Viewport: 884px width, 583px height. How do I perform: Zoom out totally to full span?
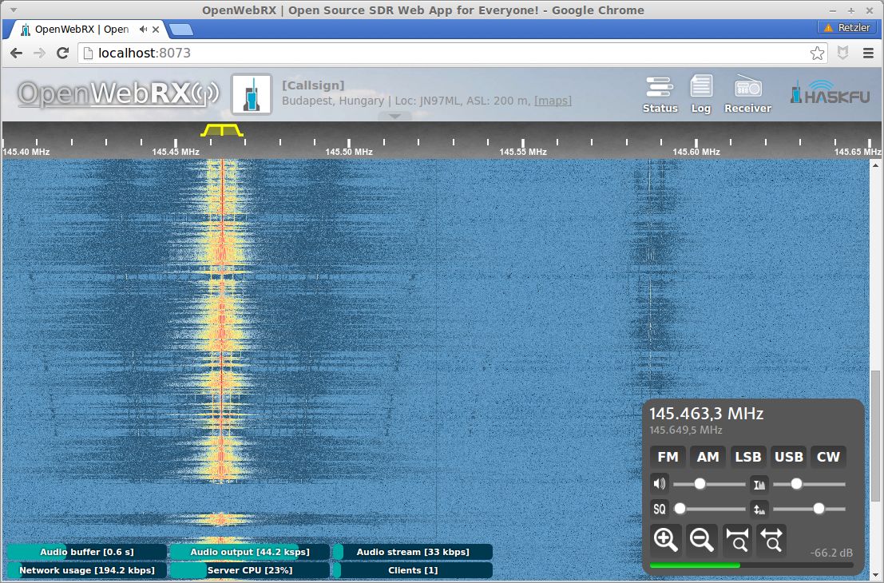[x=772, y=541]
